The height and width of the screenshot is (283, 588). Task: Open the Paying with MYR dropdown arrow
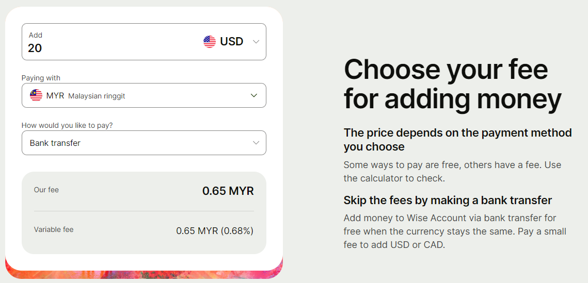pyautogui.click(x=254, y=95)
